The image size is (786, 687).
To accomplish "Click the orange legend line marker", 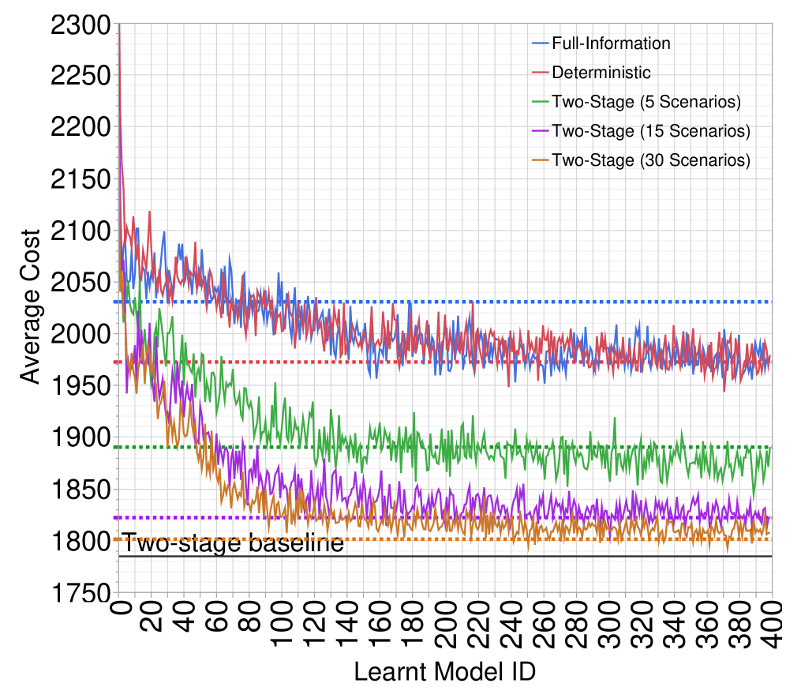I will point(541,160).
